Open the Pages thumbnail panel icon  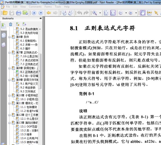pyautogui.click(x=3, y=35)
